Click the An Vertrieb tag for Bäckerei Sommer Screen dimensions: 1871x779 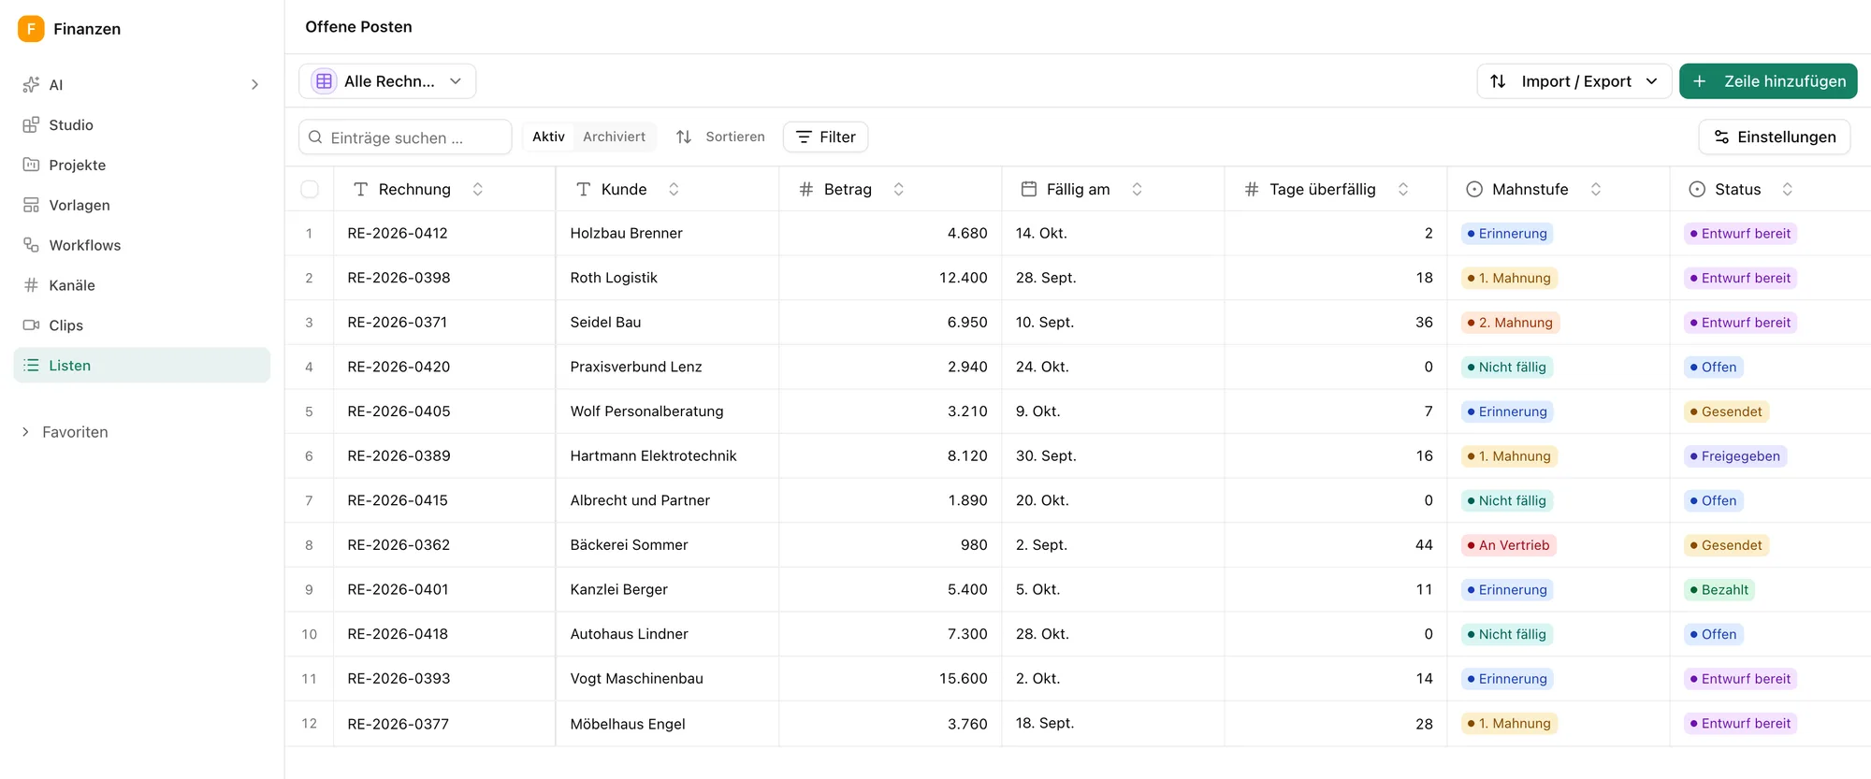tap(1508, 545)
